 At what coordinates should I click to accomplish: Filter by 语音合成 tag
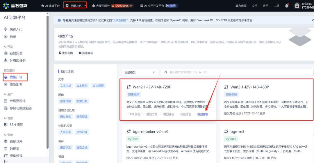82,147
